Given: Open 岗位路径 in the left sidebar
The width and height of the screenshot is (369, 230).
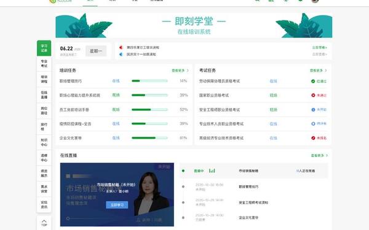Looking at the screenshot, I should tap(44, 110).
